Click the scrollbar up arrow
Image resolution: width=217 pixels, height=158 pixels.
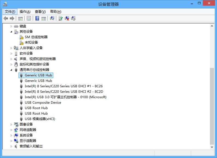[x=212, y=26]
